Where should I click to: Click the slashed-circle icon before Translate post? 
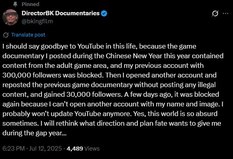(6, 35)
